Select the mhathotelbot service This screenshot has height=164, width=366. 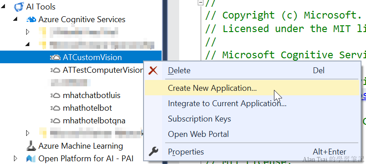point(88,108)
